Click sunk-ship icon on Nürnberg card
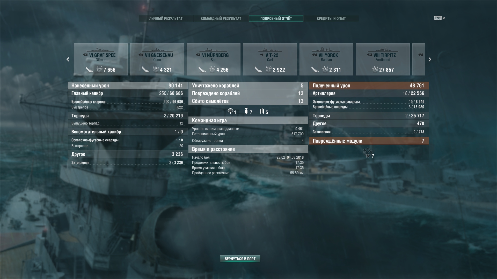 (x=202, y=69)
